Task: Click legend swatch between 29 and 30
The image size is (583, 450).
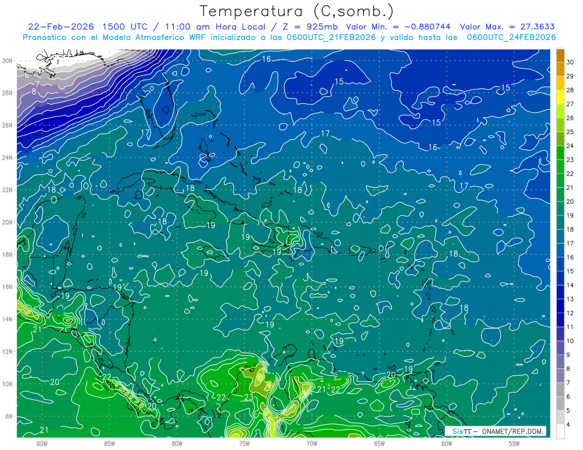Action: click(x=561, y=69)
